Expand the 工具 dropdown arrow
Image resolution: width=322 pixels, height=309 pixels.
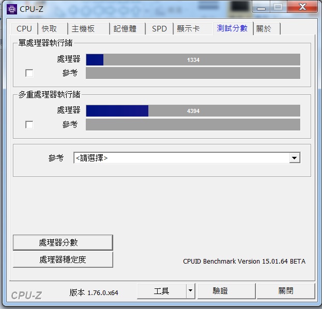191,291
